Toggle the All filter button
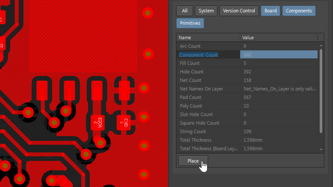 pyautogui.click(x=184, y=11)
